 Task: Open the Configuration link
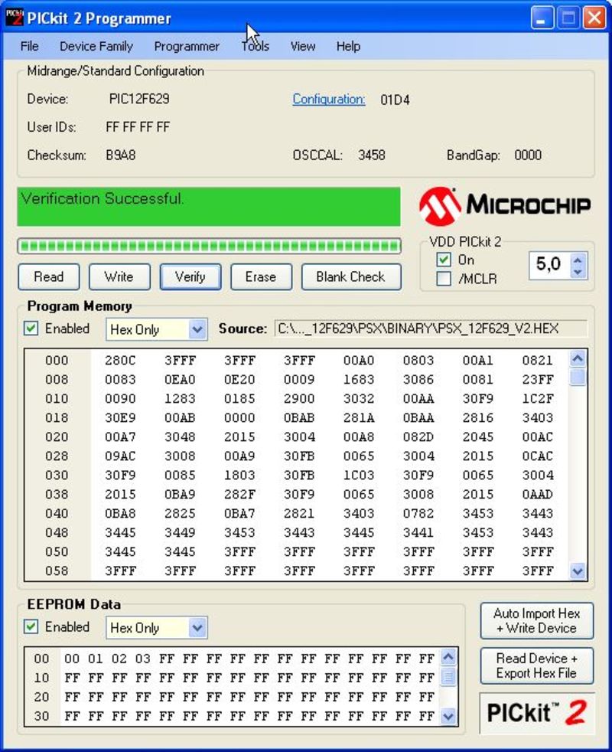coord(329,100)
